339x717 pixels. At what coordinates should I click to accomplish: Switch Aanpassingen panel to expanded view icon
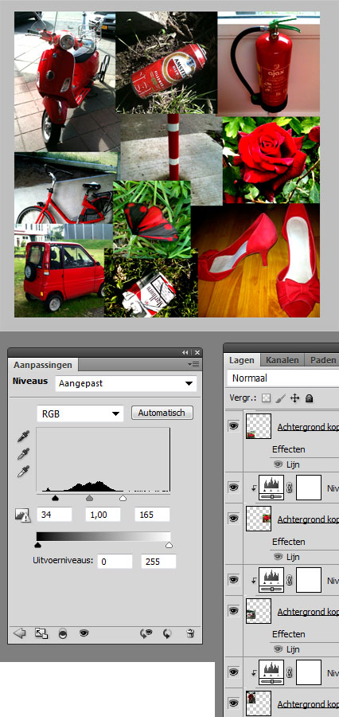[41, 633]
